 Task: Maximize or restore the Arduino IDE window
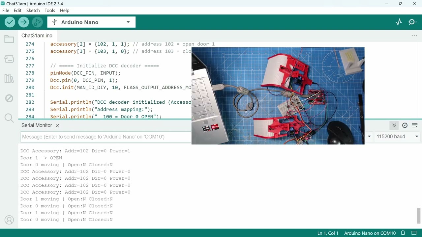(x=400, y=4)
